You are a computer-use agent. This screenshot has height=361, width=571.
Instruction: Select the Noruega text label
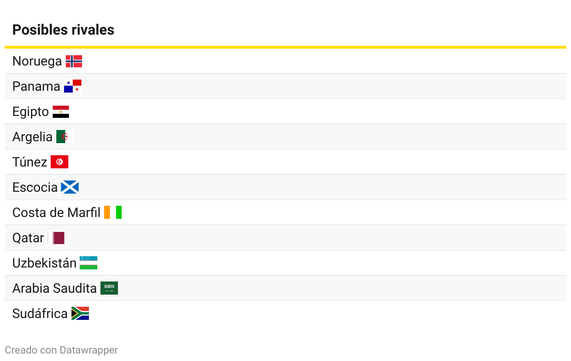[37, 61]
